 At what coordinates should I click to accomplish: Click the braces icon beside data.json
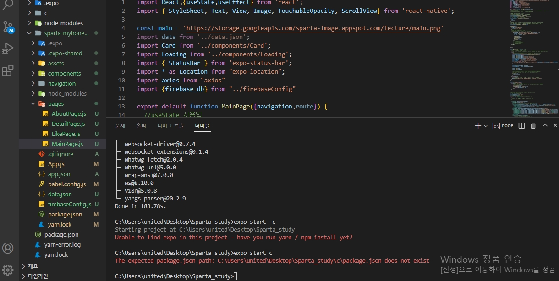tap(42, 194)
